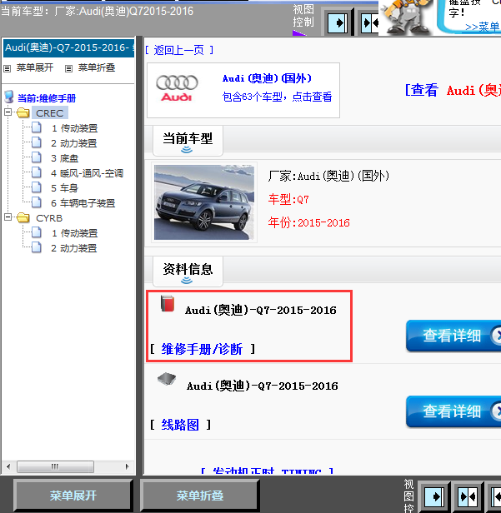Click the 查看 Audi link at right
Screen dimensions: 501x513
click(453, 90)
